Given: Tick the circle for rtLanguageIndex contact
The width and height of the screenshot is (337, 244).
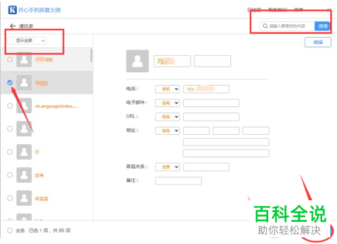Looking at the screenshot, I should (x=10, y=106).
